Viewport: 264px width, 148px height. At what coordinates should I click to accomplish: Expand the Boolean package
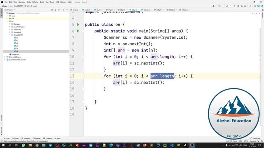(9, 24)
